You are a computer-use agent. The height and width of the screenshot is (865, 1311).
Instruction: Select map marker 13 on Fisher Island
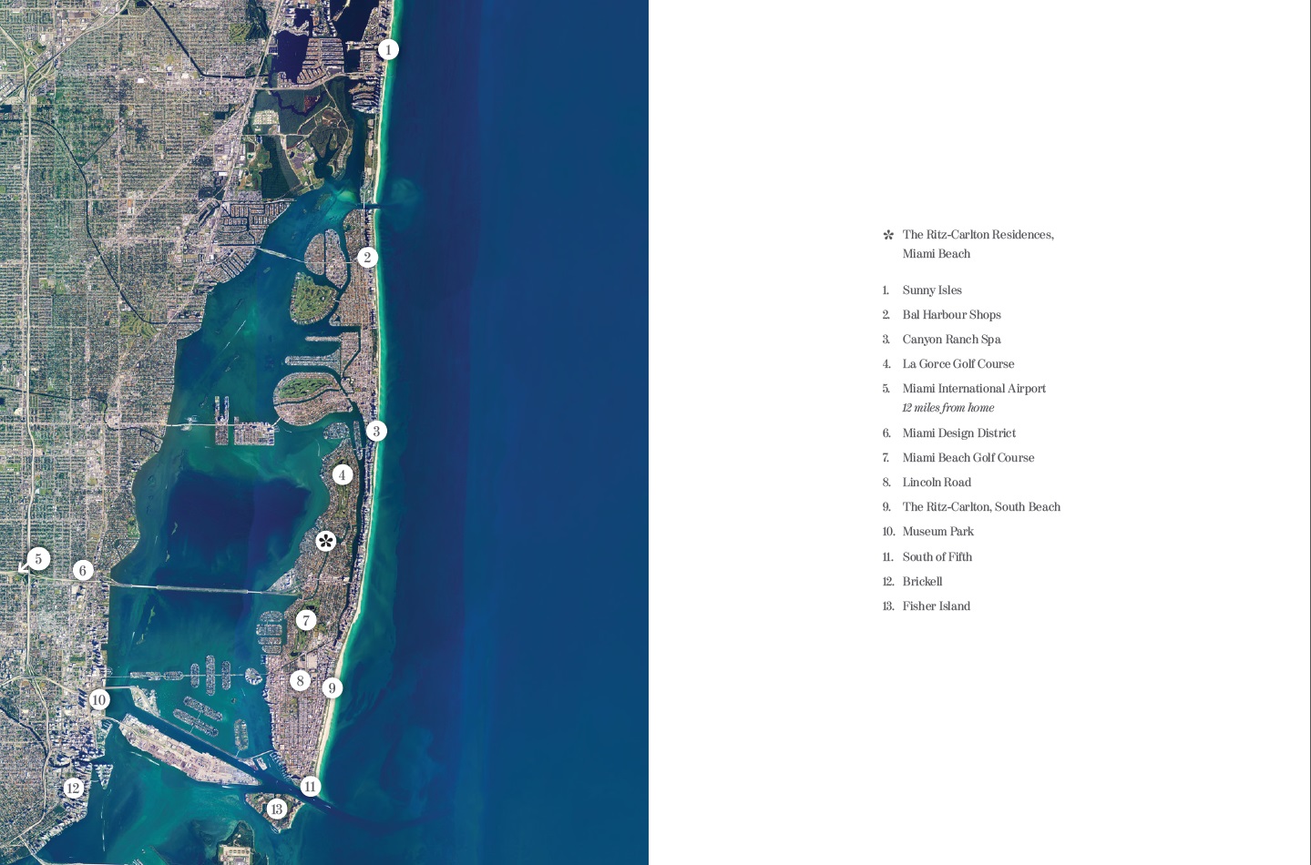[277, 809]
